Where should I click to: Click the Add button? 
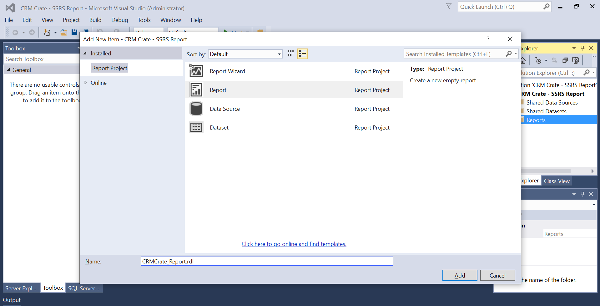(x=459, y=275)
